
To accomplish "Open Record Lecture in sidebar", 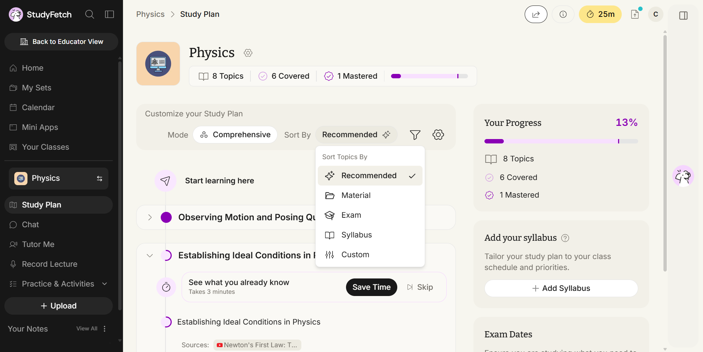I will [x=59, y=264].
